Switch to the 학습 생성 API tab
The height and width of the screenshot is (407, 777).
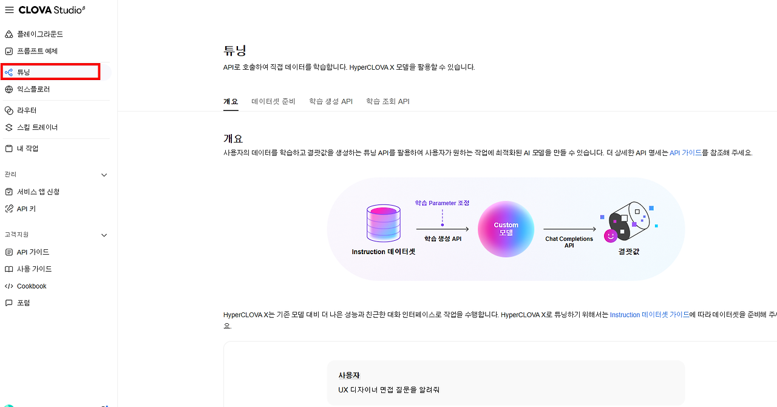pyautogui.click(x=331, y=101)
